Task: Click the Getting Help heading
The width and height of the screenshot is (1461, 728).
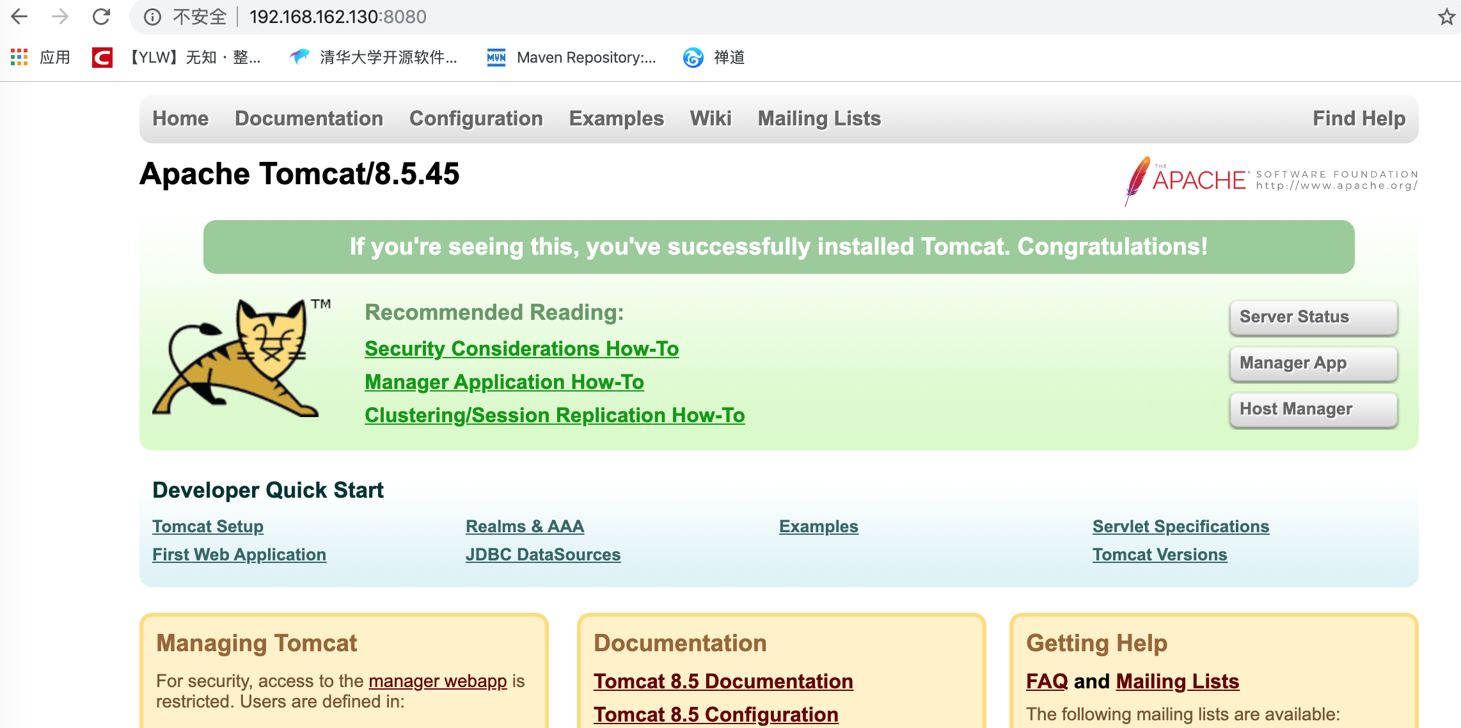Action: click(x=1096, y=644)
